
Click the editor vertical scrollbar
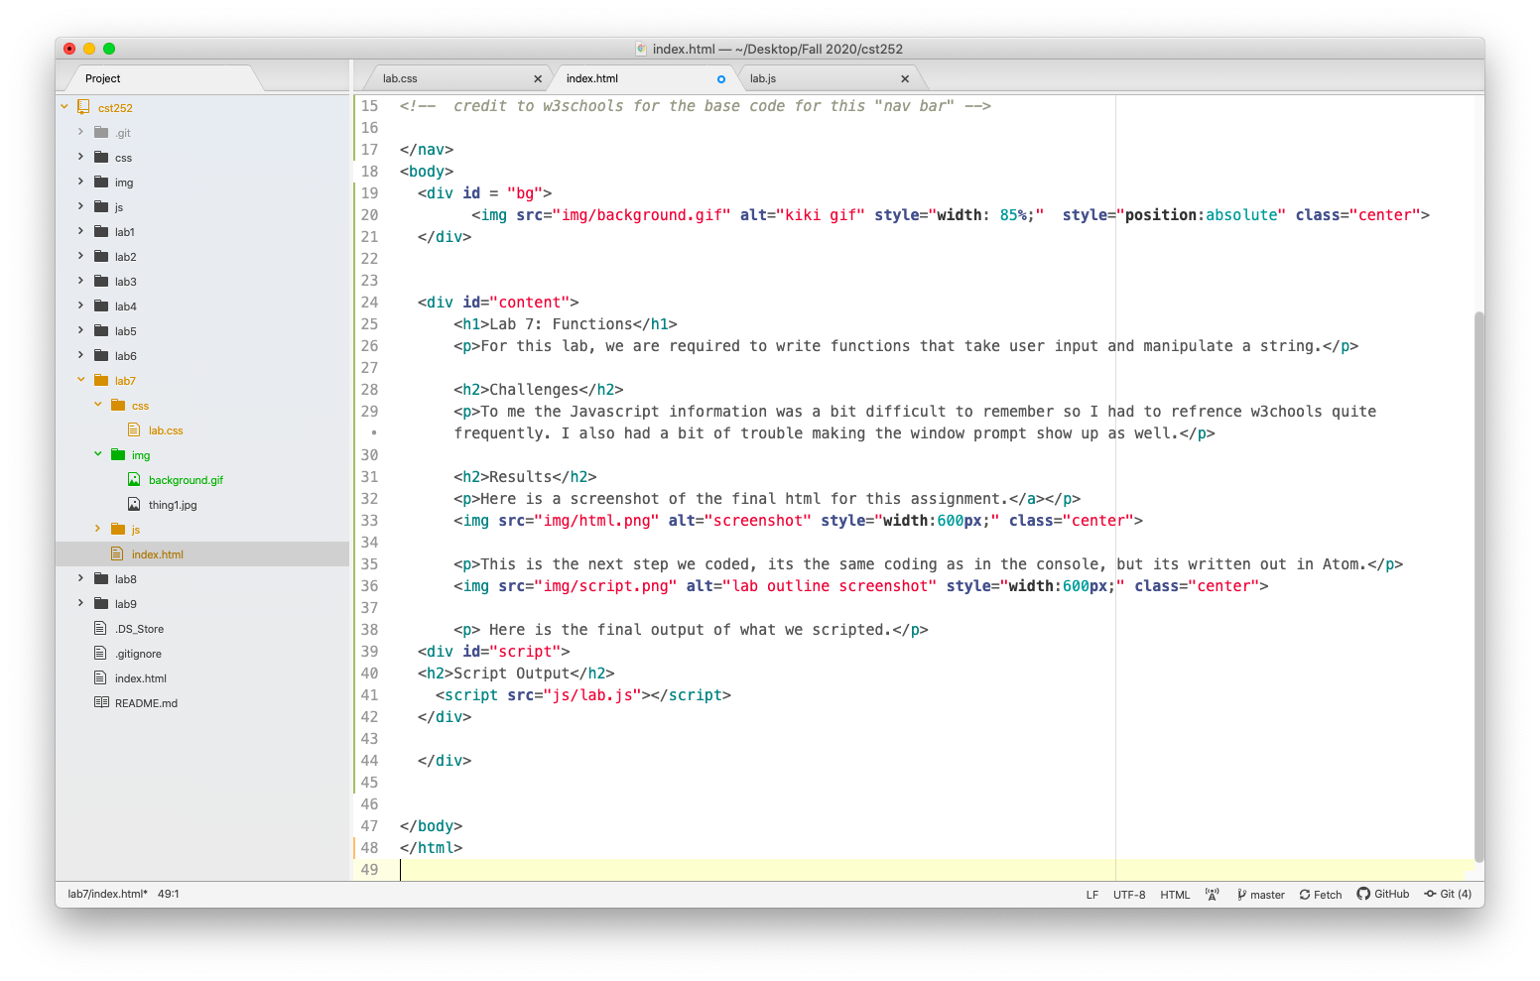tap(1478, 587)
